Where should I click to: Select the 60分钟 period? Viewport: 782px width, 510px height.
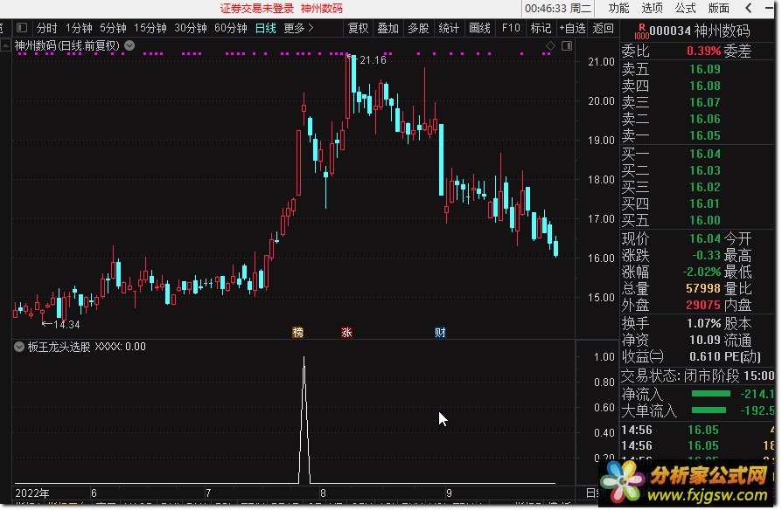(230, 29)
